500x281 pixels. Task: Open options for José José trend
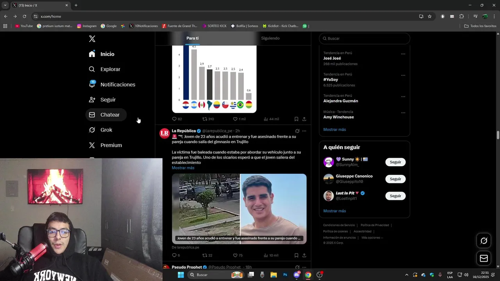403,54
